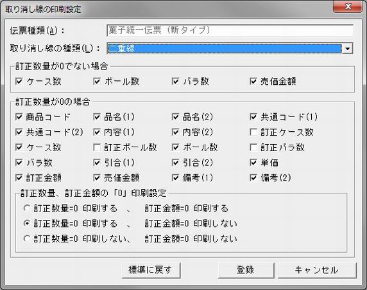The height and width of the screenshot is (290, 367).
Task: Open the 取り消し線の種類 dropdown arrow
Action: 348,49
